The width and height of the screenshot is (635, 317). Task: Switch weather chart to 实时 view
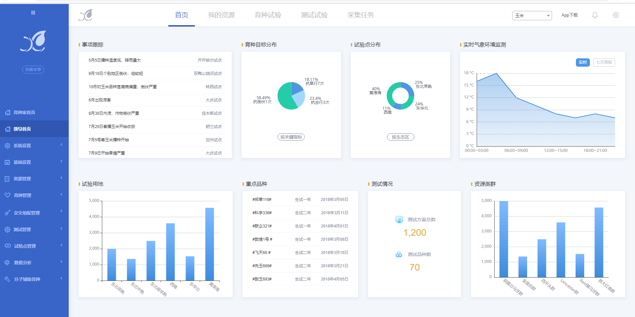(583, 62)
